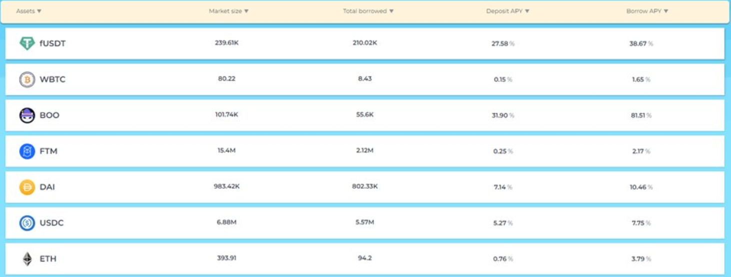Click the FTM Fantom token icon
The width and height of the screenshot is (731, 277).
tap(27, 151)
